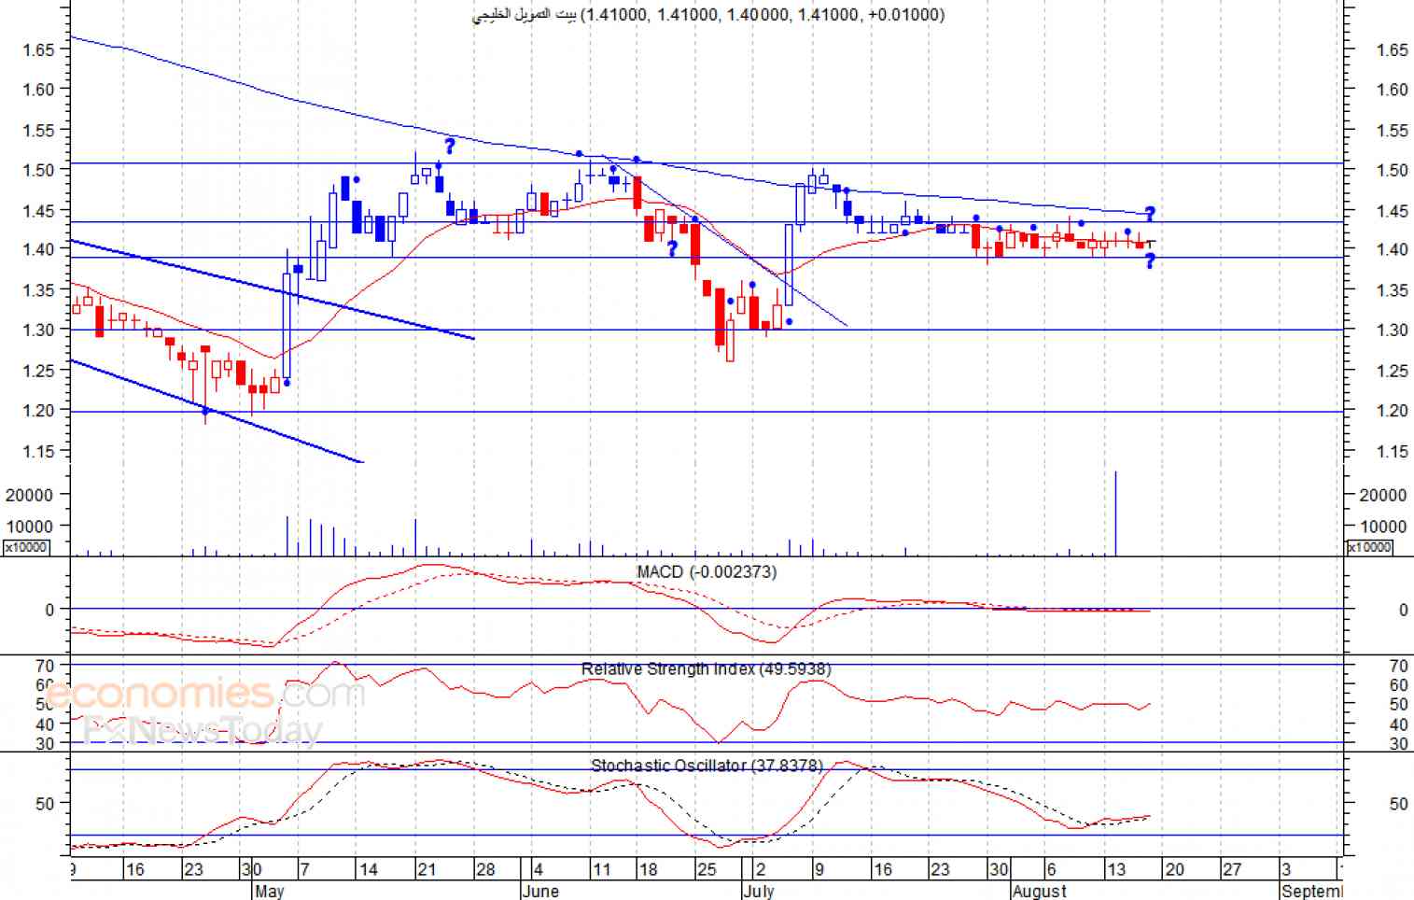Select the 25 date label on time axis
The image size is (1414, 900).
coord(707,869)
